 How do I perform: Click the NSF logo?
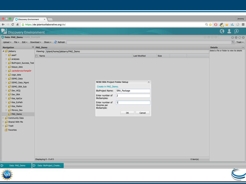point(7,175)
